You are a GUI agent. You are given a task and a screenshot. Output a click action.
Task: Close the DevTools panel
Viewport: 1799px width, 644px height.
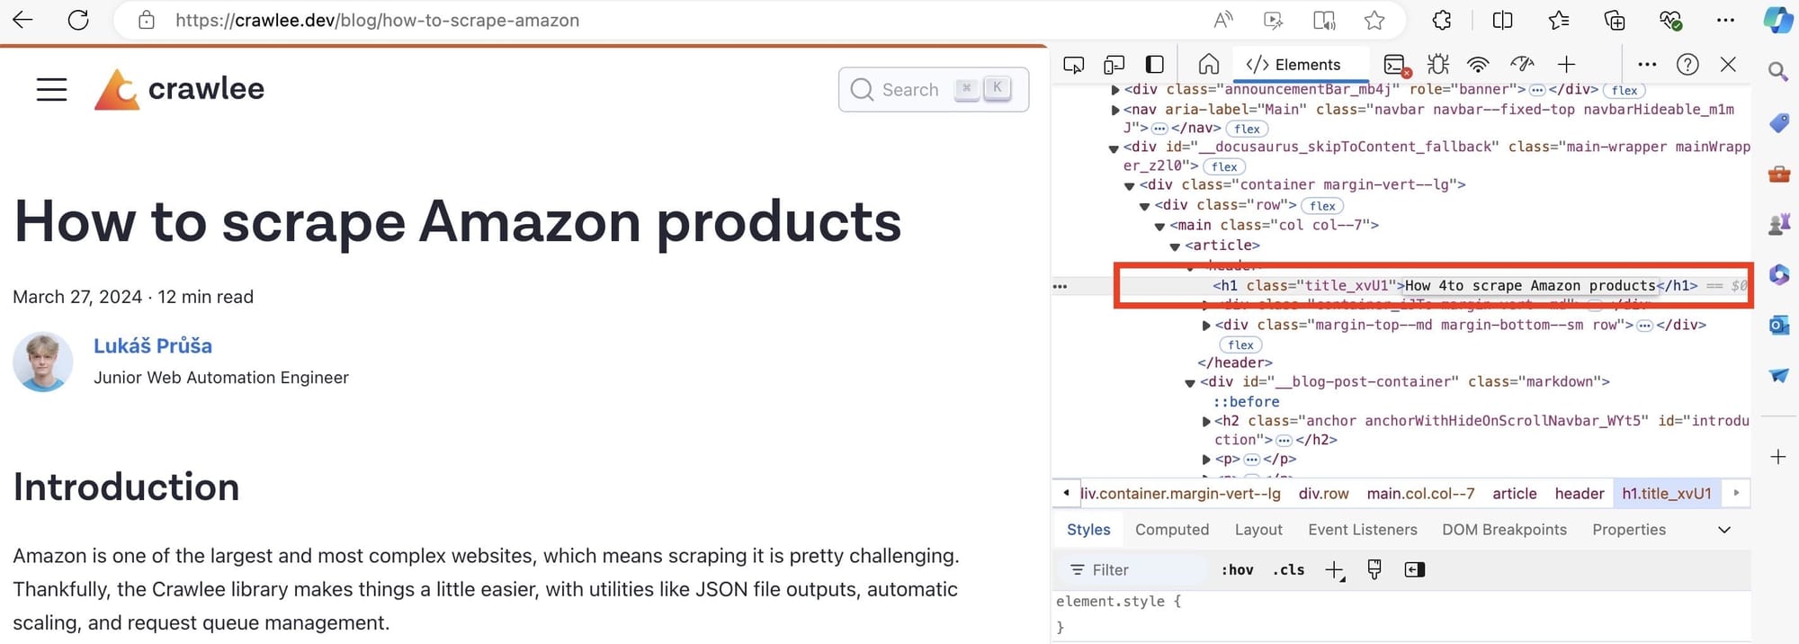click(x=1728, y=65)
